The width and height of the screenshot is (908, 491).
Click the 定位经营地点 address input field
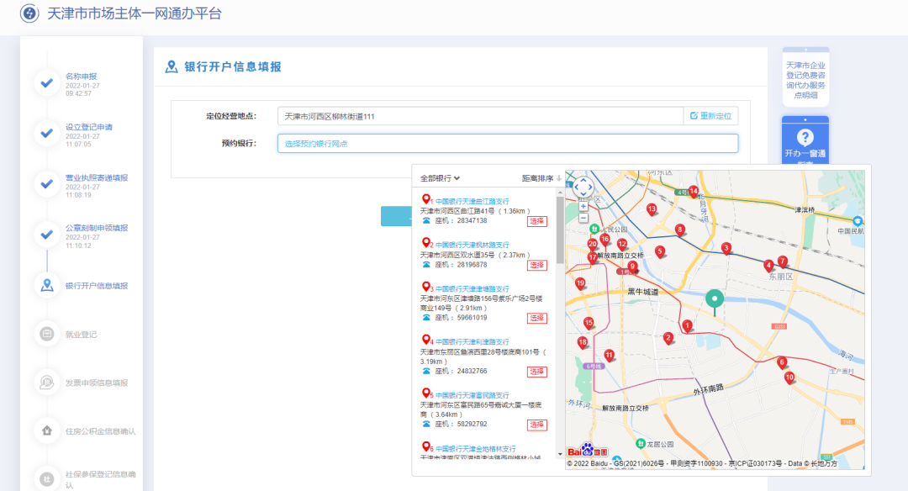pos(480,116)
